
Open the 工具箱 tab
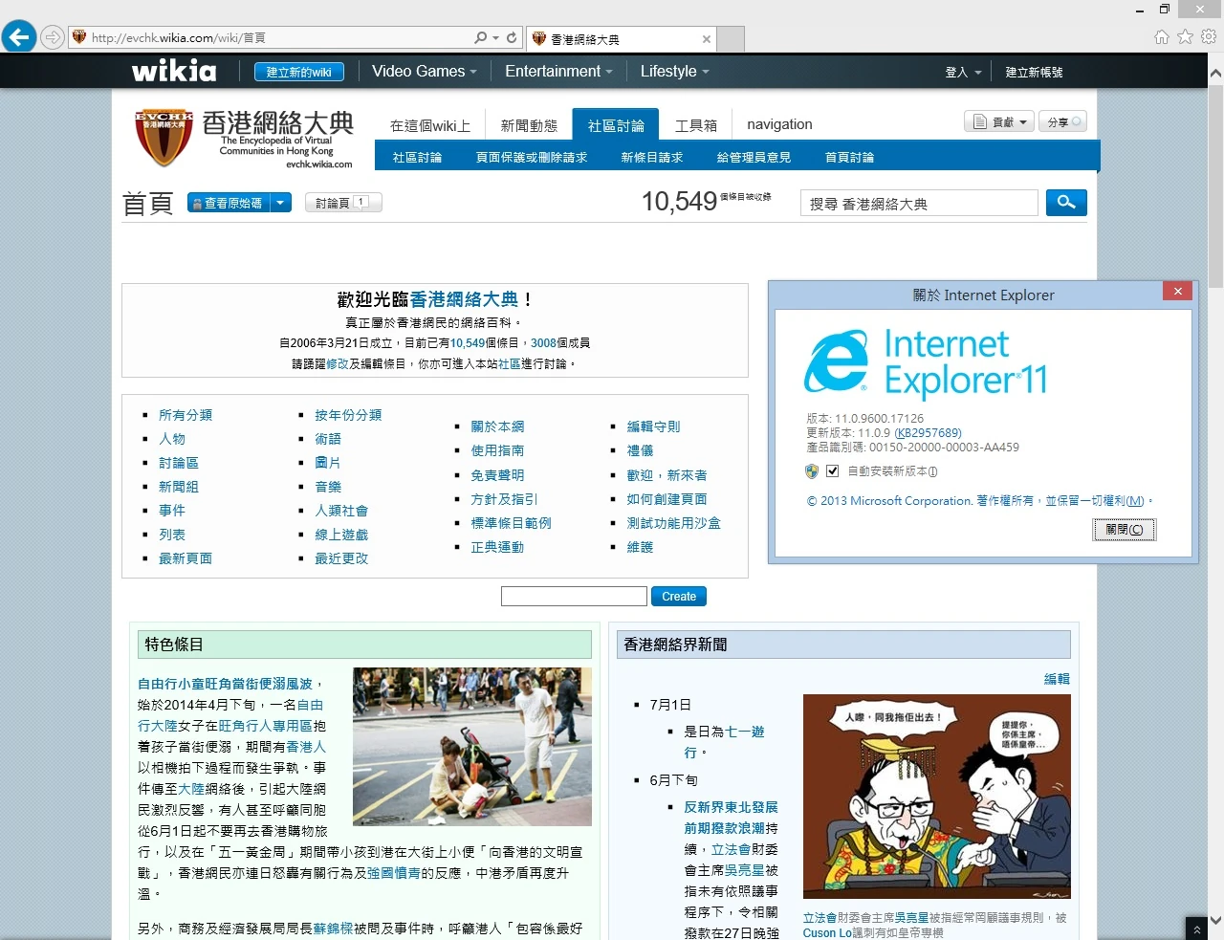point(696,125)
